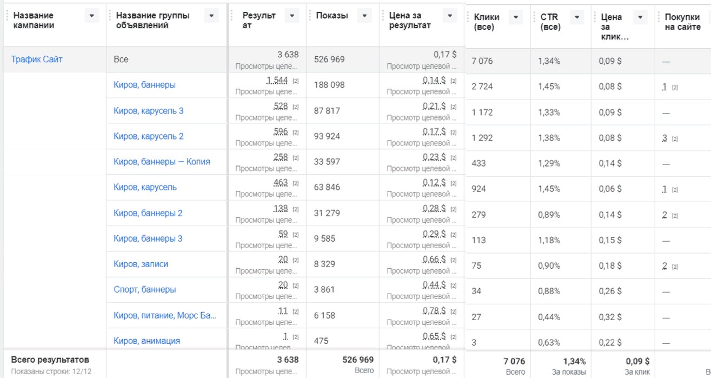Open the Цена за клик column dropdown

coord(641,18)
